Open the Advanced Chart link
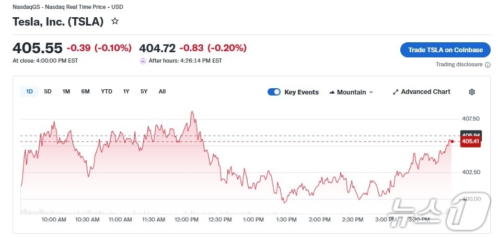The height and width of the screenshot is (238, 498). [x=425, y=92]
